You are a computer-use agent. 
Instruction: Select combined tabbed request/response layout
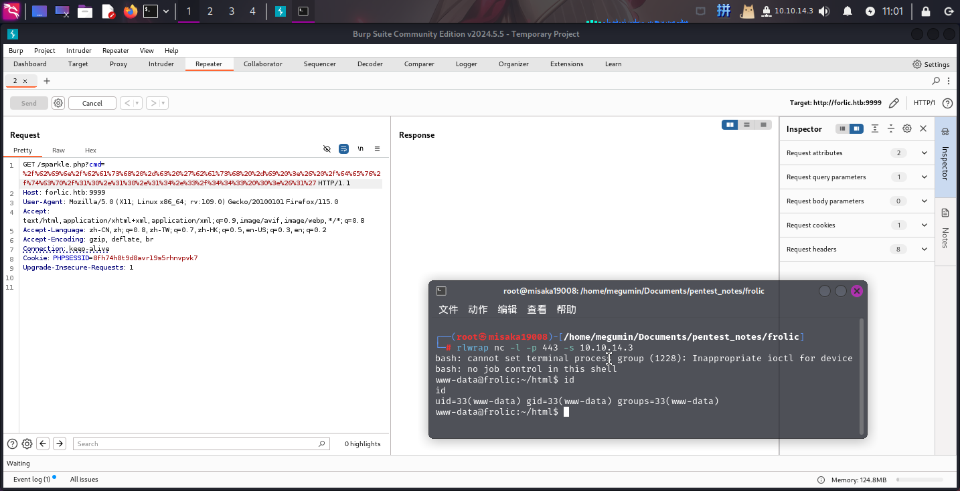pos(763,125)
